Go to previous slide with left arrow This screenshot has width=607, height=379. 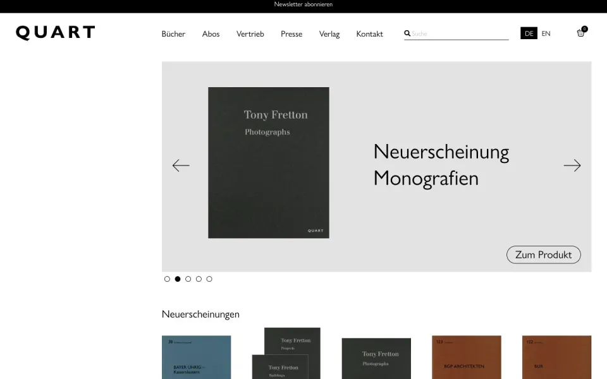181,165
